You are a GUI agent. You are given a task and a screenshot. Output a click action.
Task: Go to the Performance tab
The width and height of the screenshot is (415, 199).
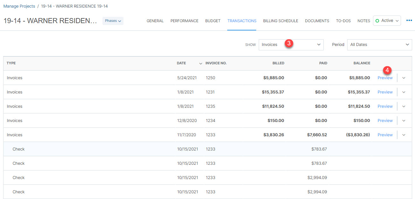[184, 21]
